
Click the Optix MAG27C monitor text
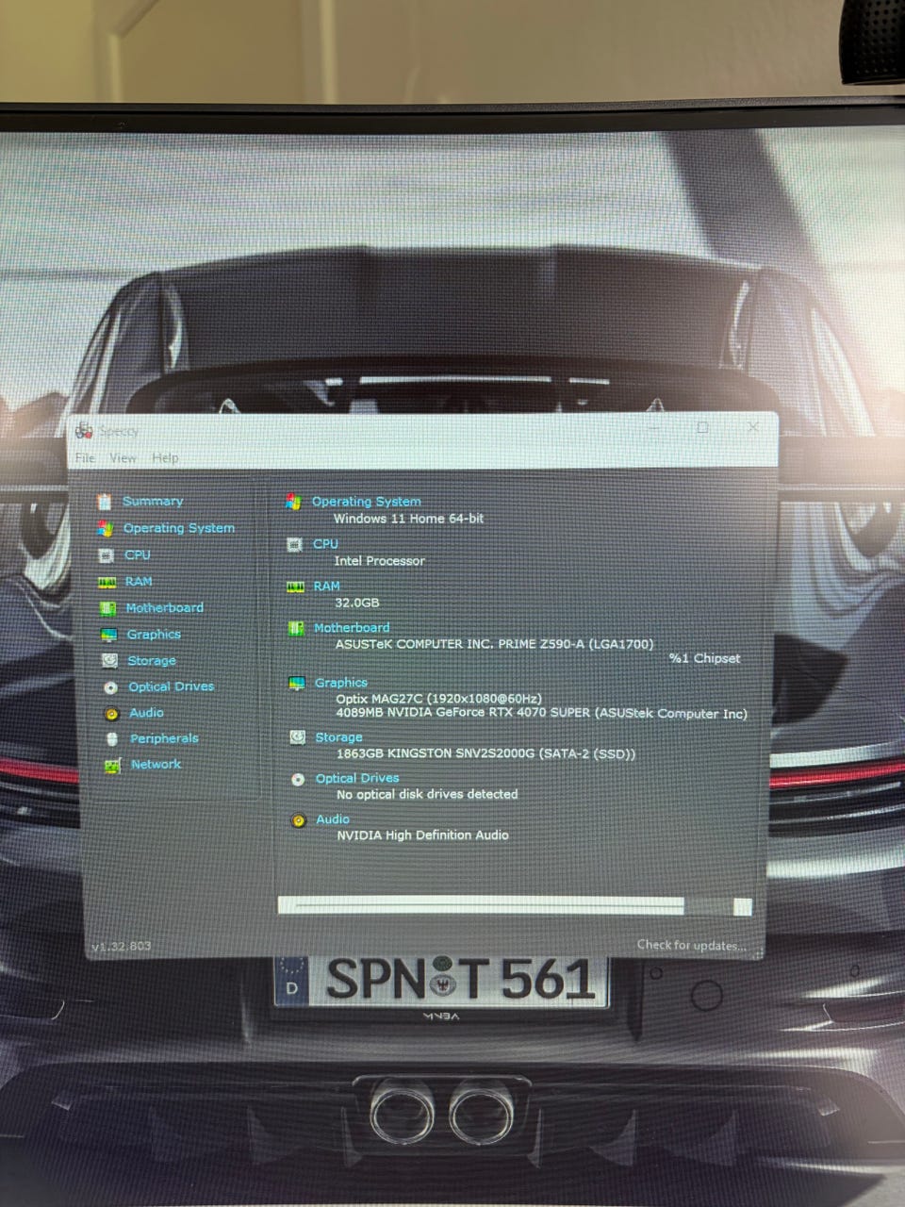click(439, 699)
